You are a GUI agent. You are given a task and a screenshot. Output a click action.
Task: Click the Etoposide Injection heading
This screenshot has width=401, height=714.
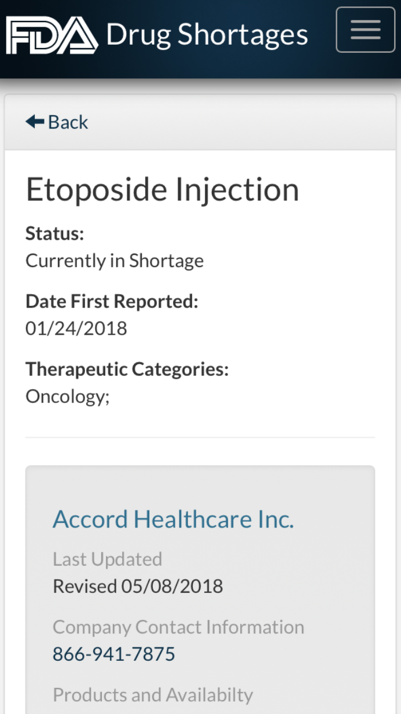click(x=162, y=190)
